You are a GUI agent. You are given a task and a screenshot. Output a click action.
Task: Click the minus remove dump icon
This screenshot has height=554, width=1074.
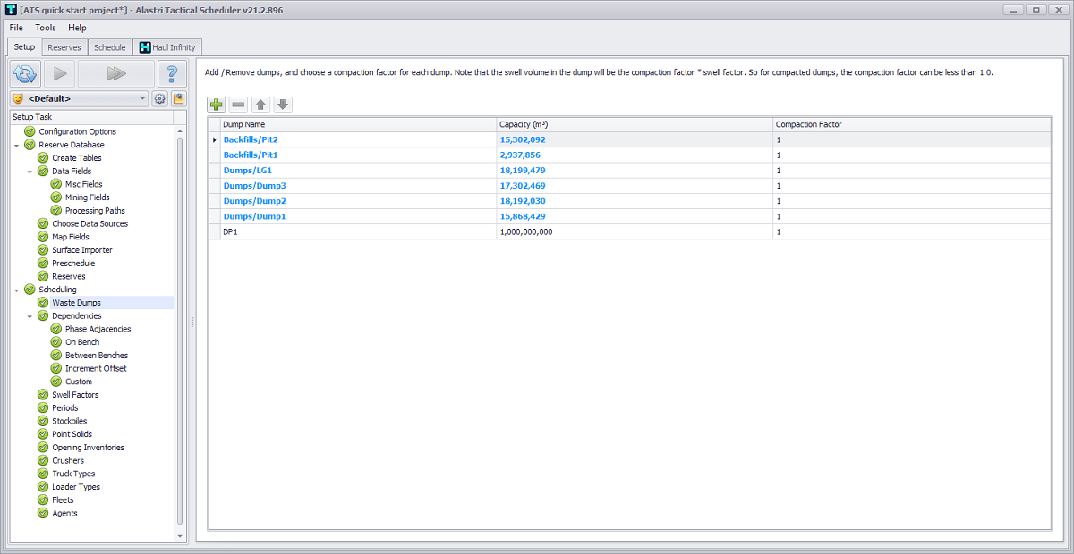(238, 105)
